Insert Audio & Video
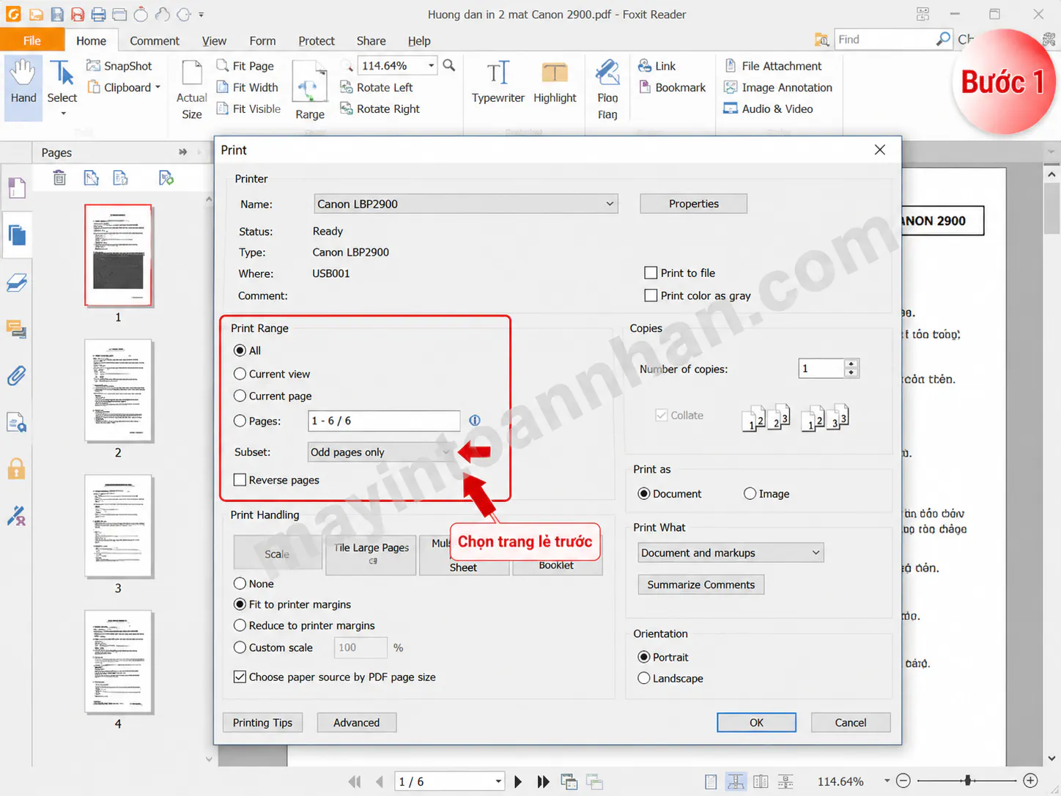This screenshot has height=796, width=1061. coord(768,108)
